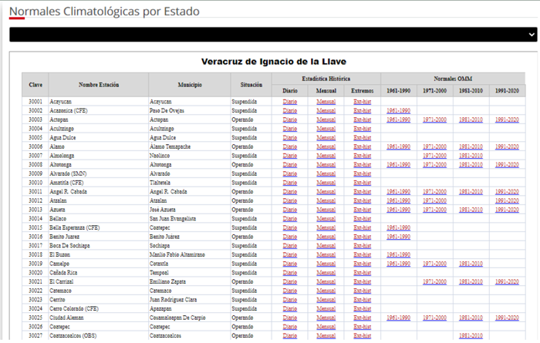This screenshot has height=343, width=540.
Task: Open 1981-2010 normals for Azueta
Action: pyautogui.click(x=471, y=210)
